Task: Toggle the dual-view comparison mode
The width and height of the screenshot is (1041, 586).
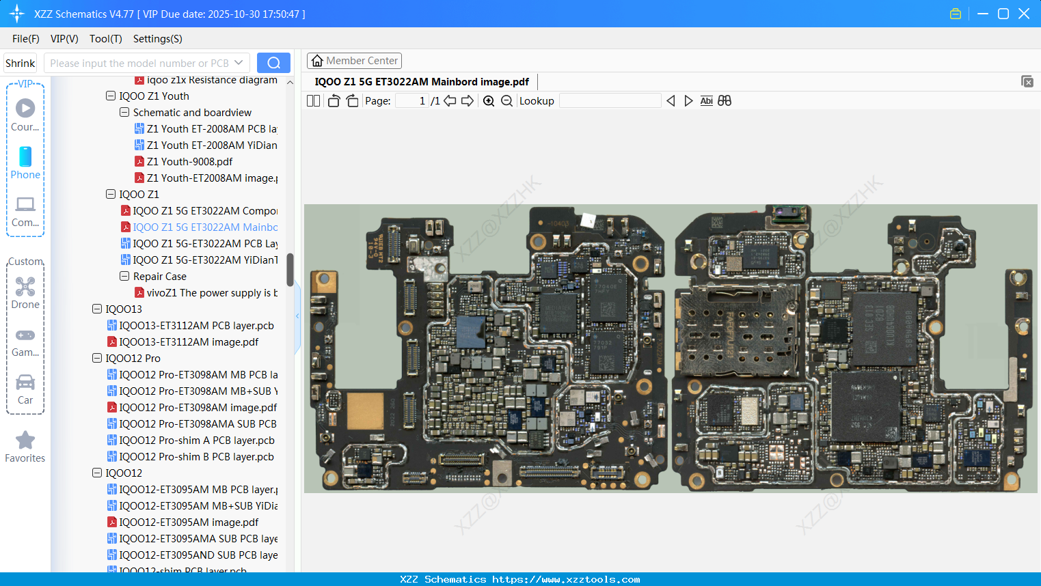Action: click(x=725, y=100)
